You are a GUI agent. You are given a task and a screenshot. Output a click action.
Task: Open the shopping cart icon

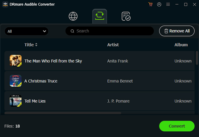coord(150,5)
